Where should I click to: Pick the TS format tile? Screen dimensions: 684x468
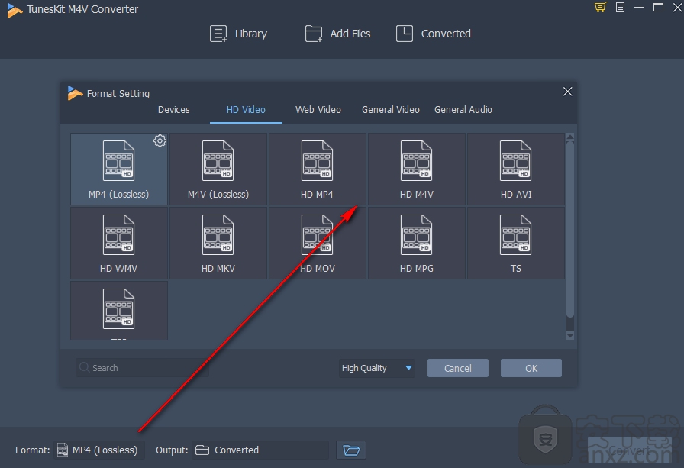[x=515, y=244]
